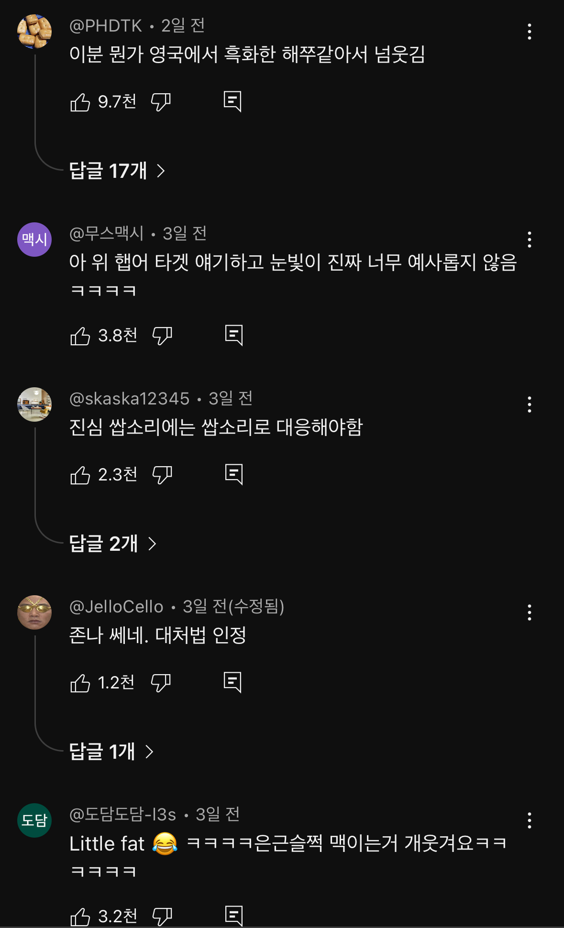Click thumbs-down on @skaska12345 comment
564x928 pixels.
(x=162, y=475)
